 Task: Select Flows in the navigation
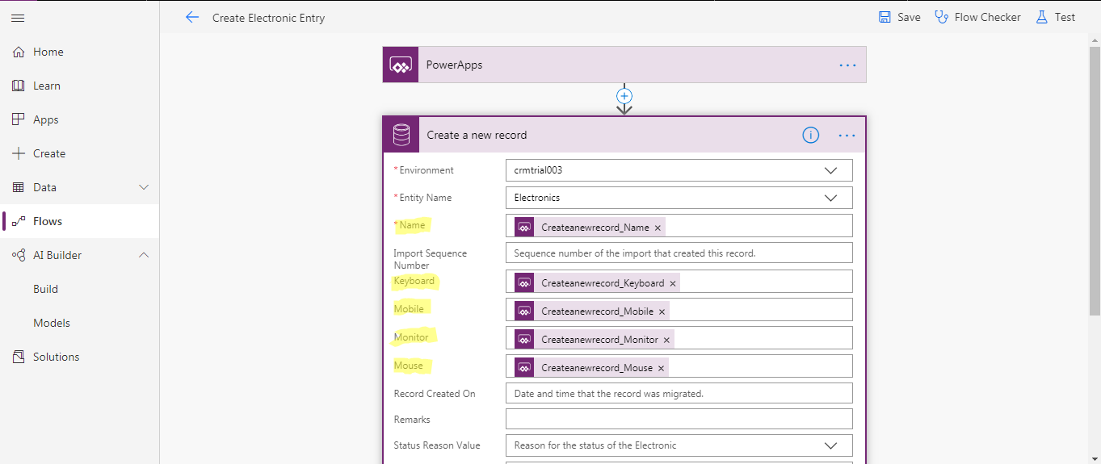click(x=79, y=221)
